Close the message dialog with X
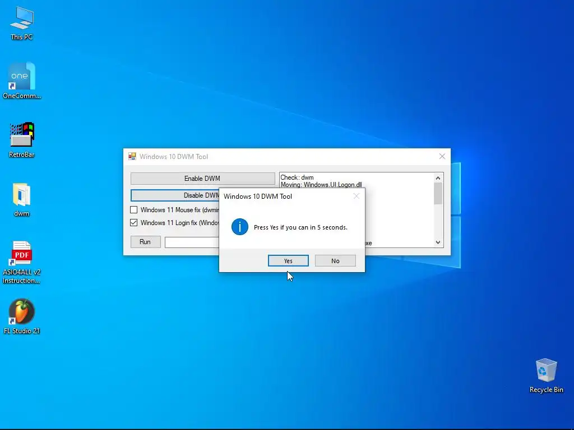The image size is (574, 430). pyautogui.click(x=356, y=197)
